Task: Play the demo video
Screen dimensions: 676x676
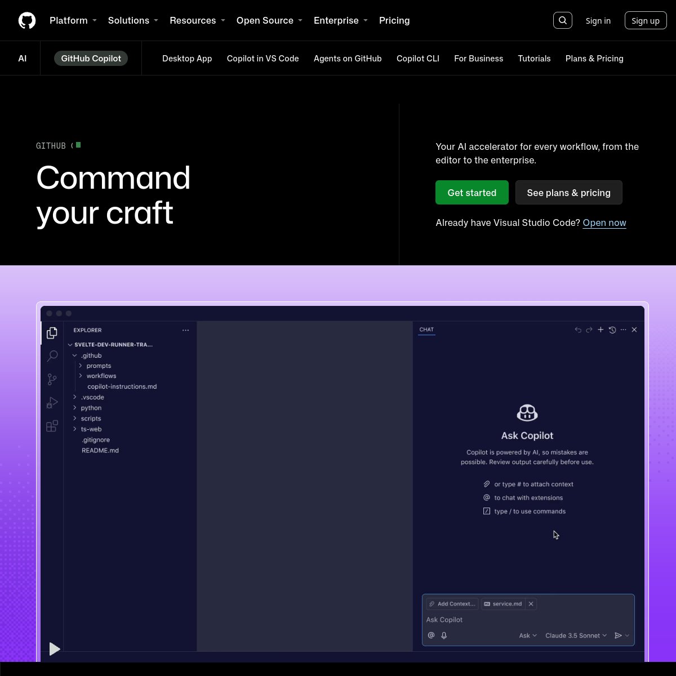Action: click(x=55, y=649)
